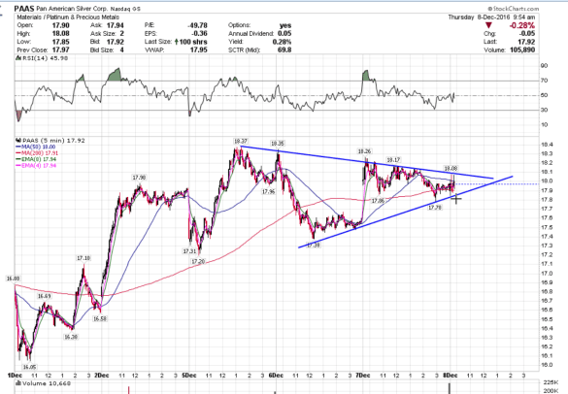Click the Chg value -0.05

point(527,33)
